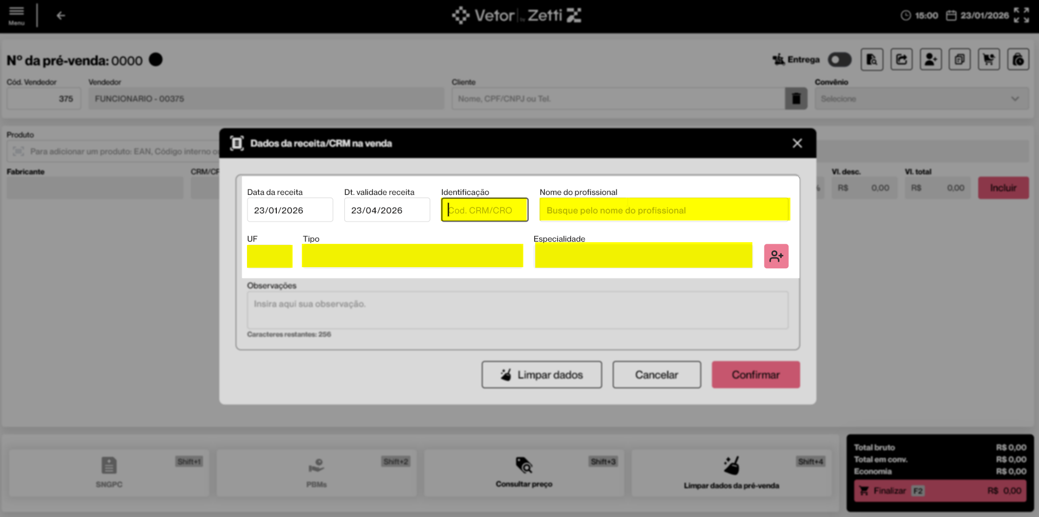Image resolution: width=1039 pixels, height=517 pixels.
Task: Click the shopping cart icon button in top toolbar
Action: 989,60
